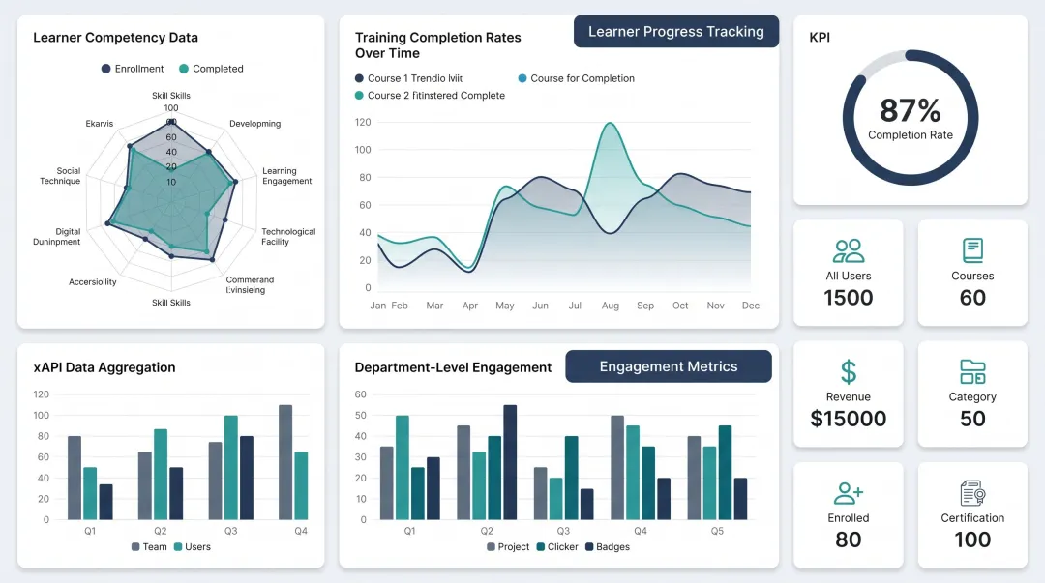The image size is (1045, 583).
Task: Toggle the Completed legend dot in radar chart
Action: click(x=184, y=69)
